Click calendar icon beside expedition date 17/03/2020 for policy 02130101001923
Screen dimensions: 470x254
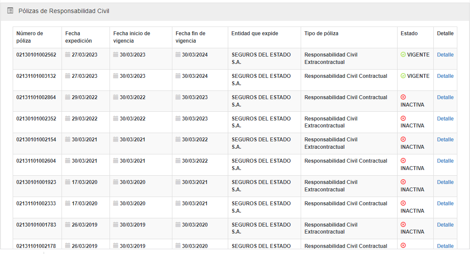tap(68, 182)
